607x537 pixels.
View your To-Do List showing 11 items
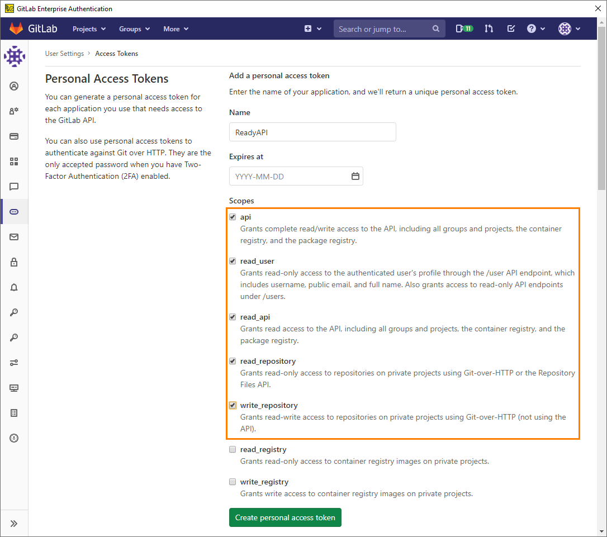pos(464,28)
